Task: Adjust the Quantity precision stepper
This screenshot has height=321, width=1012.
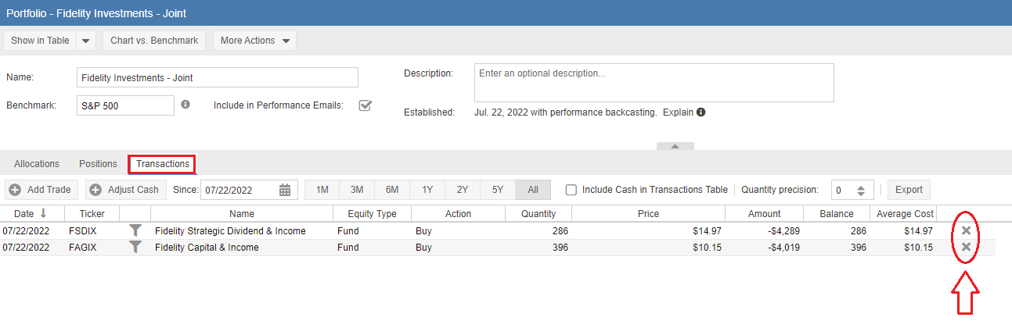Action: coord(860,190)
